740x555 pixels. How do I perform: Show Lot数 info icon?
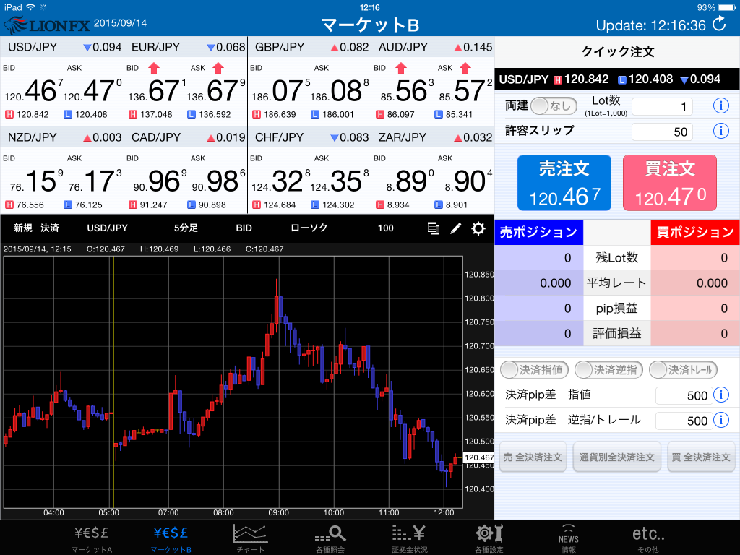(x=720, y=106)
